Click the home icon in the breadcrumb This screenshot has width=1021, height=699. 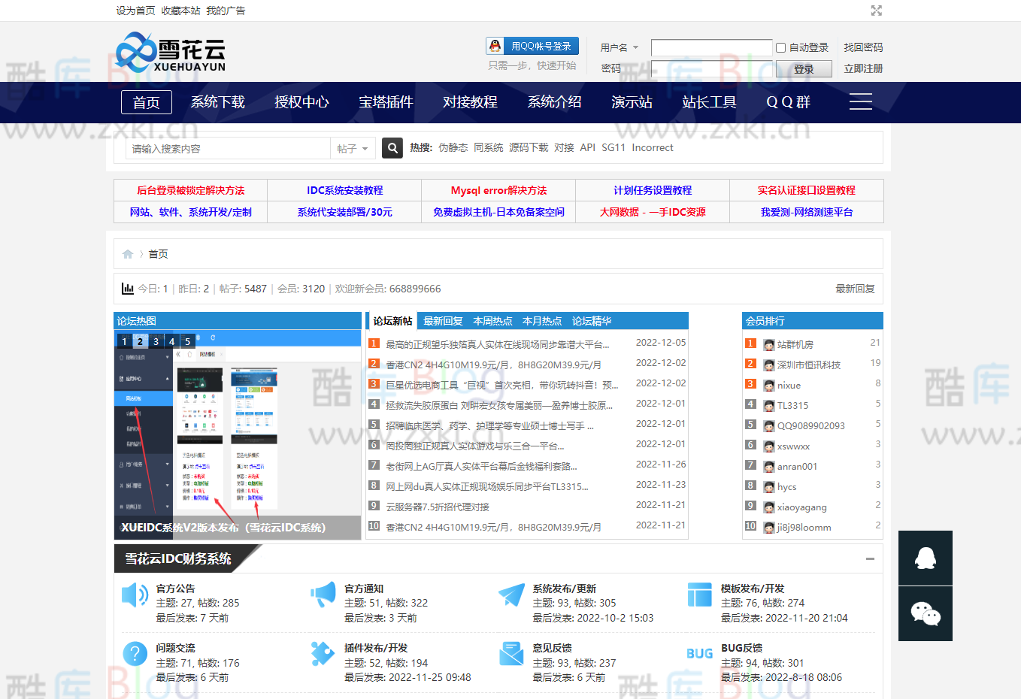click(128, 253)
